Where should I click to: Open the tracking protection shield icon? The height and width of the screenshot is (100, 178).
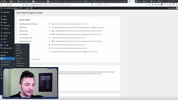pyautogui.click(x=24, y=5)
